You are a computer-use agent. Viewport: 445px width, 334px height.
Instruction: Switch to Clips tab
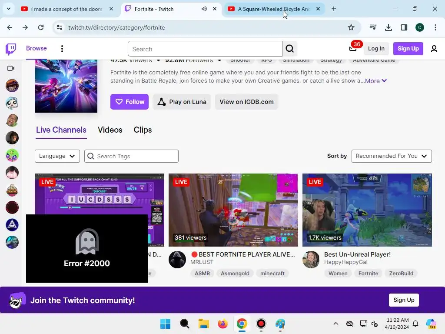point(143,130)
